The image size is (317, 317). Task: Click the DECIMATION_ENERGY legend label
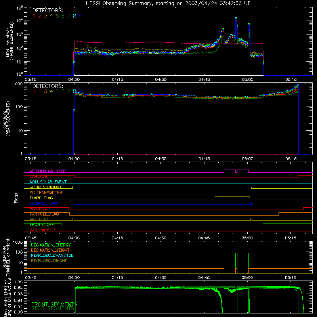[51, 245]
